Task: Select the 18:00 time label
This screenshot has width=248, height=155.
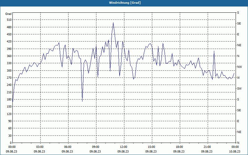Action: pyautogui.click(x=180, y=147)
